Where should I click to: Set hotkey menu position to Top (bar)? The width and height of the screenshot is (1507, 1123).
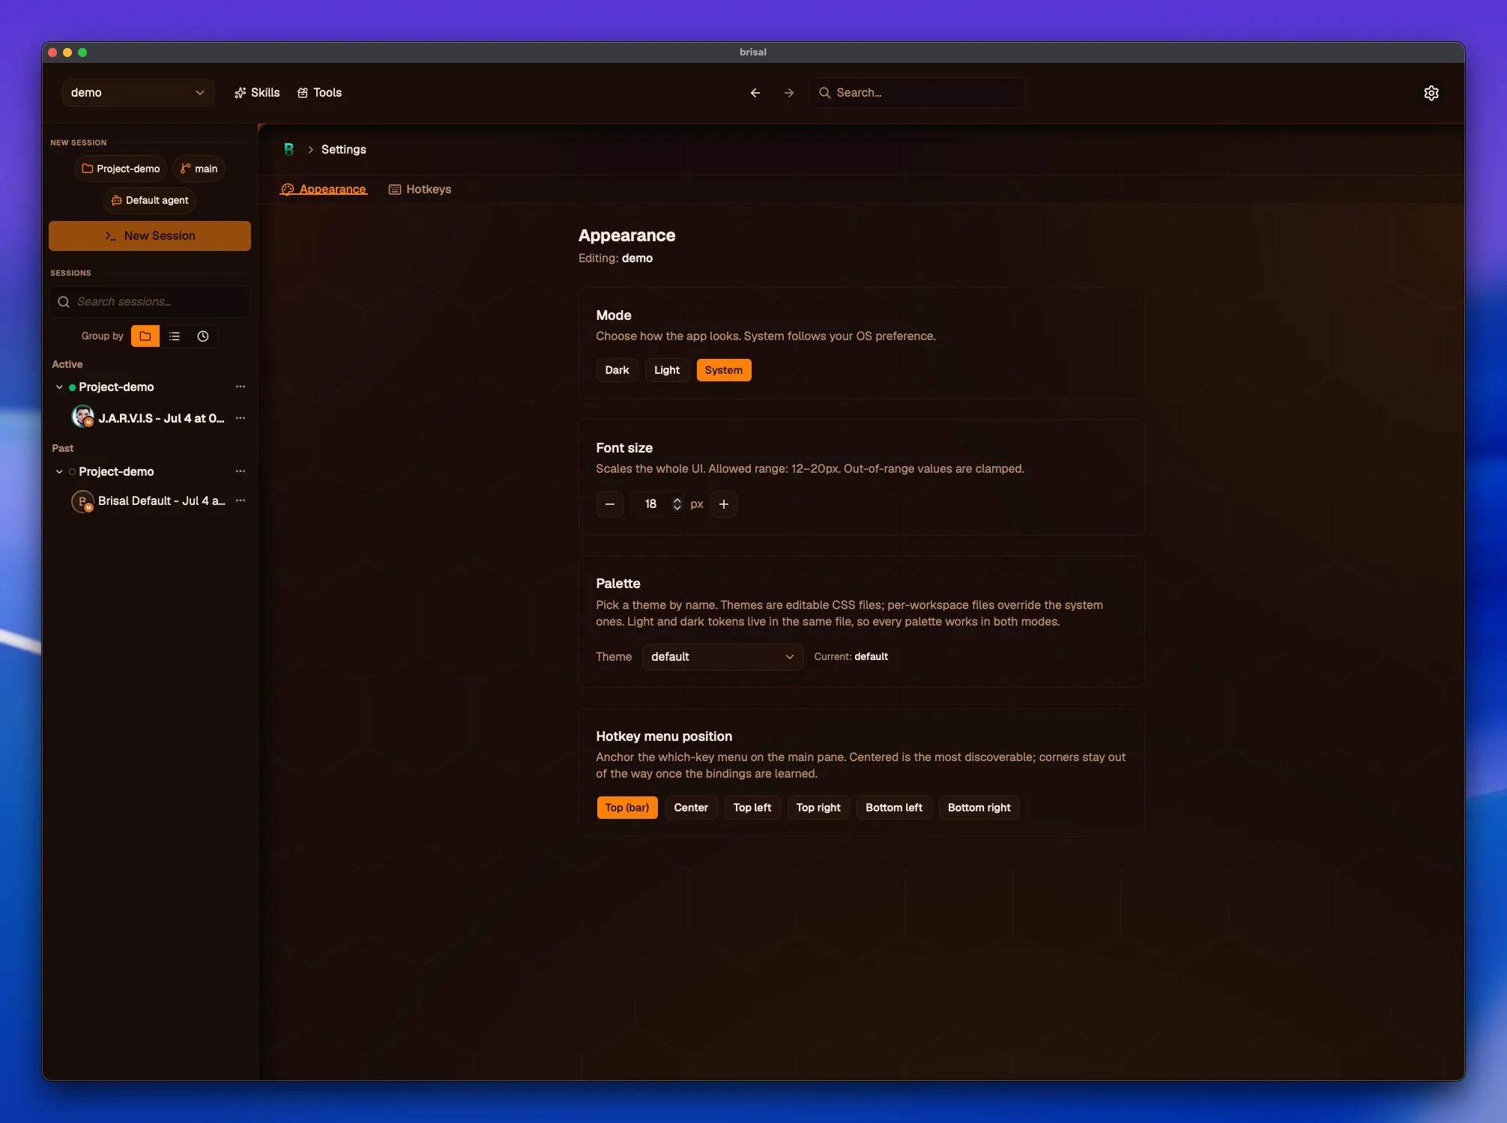[627, 808]
